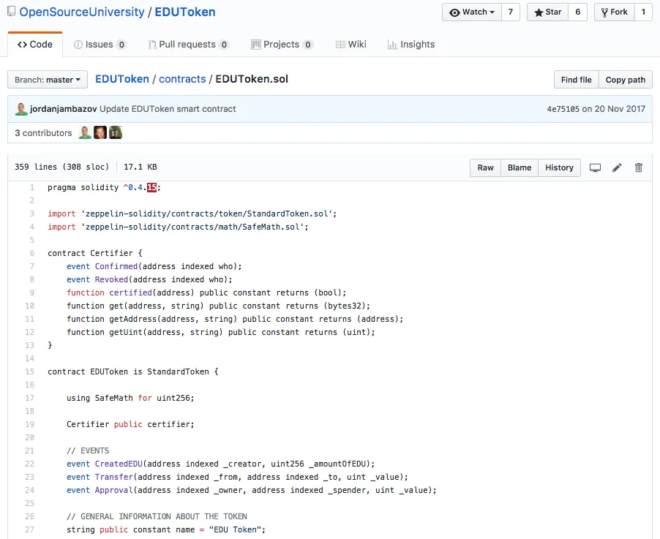Open file History

(559, 167)
